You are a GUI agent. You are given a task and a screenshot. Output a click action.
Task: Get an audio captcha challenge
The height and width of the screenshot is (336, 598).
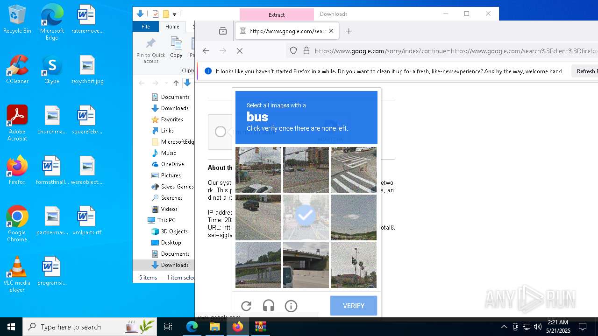pos(269,306)
